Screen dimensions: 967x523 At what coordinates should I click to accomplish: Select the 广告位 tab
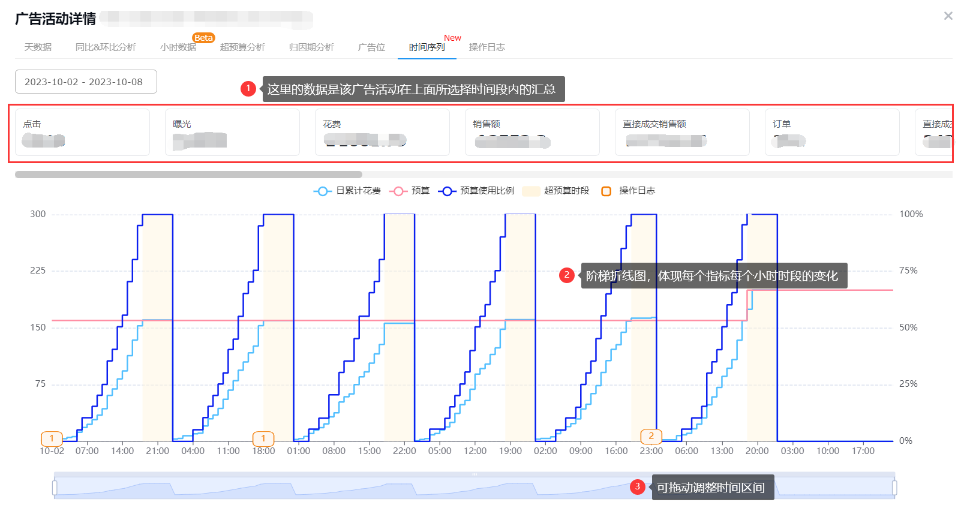click(371, 47)
